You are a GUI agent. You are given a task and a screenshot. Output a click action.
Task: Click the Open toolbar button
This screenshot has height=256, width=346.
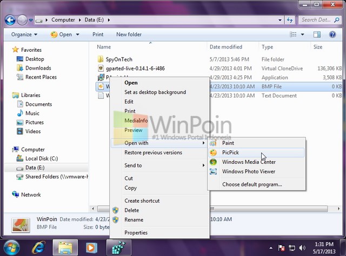tap(61, 34)
